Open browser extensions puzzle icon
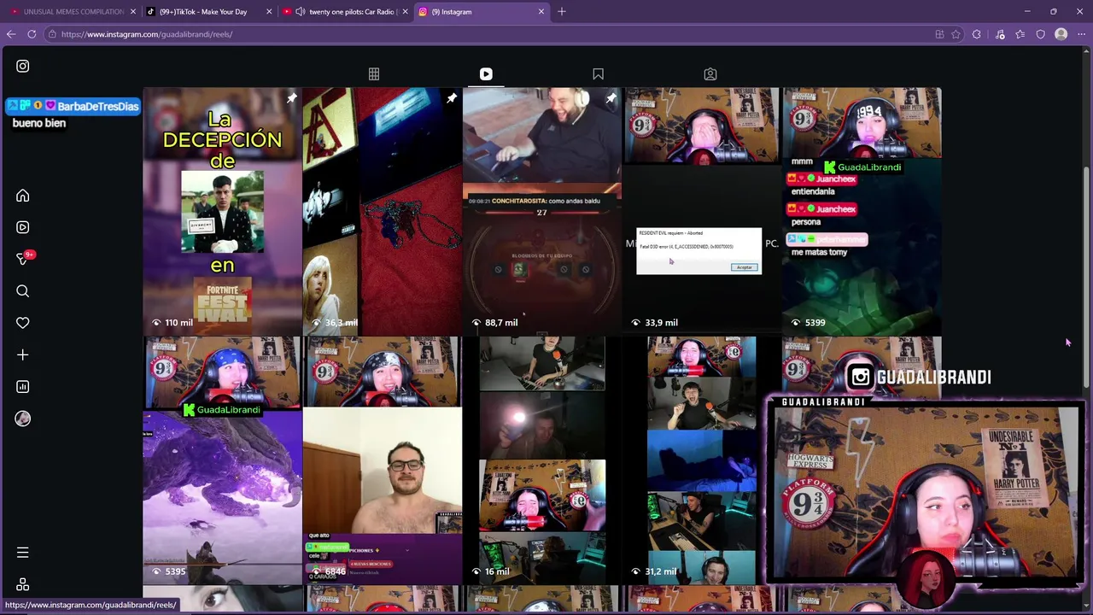Image resolution: width=1093 pixels, height=615 pixels. click(x=977, y=34)
